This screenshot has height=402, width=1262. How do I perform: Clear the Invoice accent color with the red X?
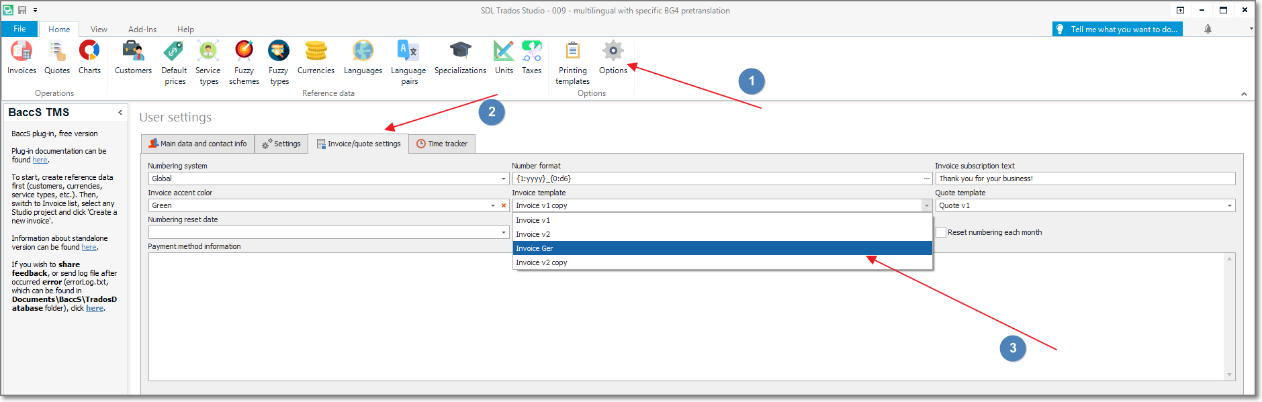coord(504,205)
